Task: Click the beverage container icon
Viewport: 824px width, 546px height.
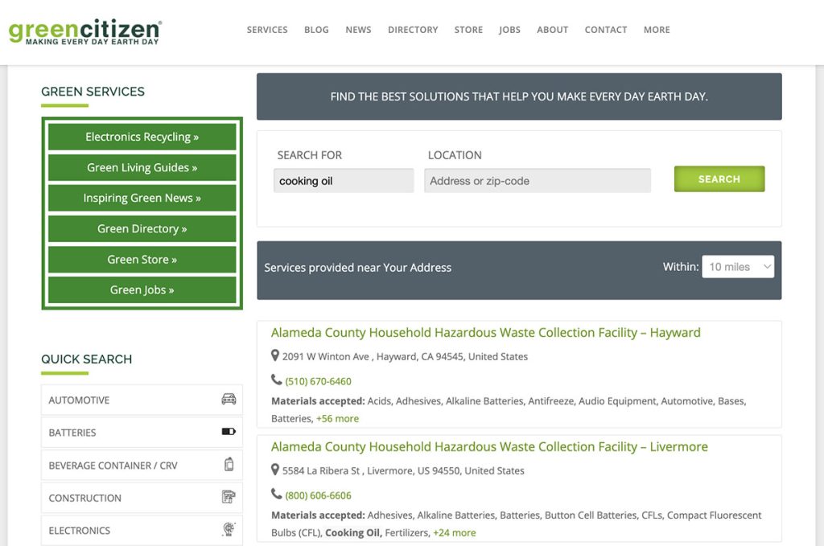Action: (229, 465)
